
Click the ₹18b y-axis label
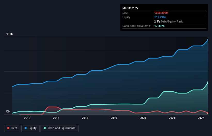point(10,34)
